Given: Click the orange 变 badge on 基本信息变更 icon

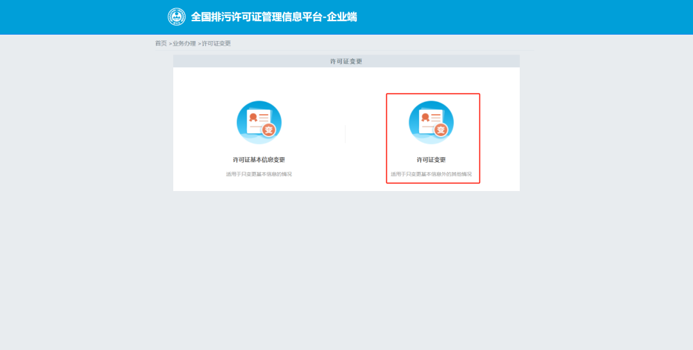Looking at the screenshot, I should (268, 130).
